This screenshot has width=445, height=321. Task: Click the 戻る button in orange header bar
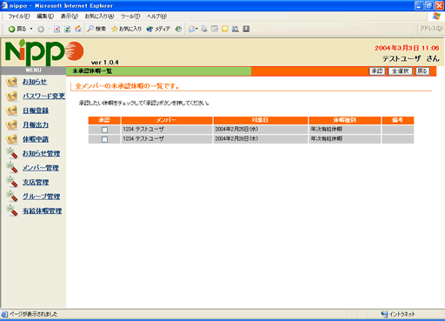tap(422, 71)
